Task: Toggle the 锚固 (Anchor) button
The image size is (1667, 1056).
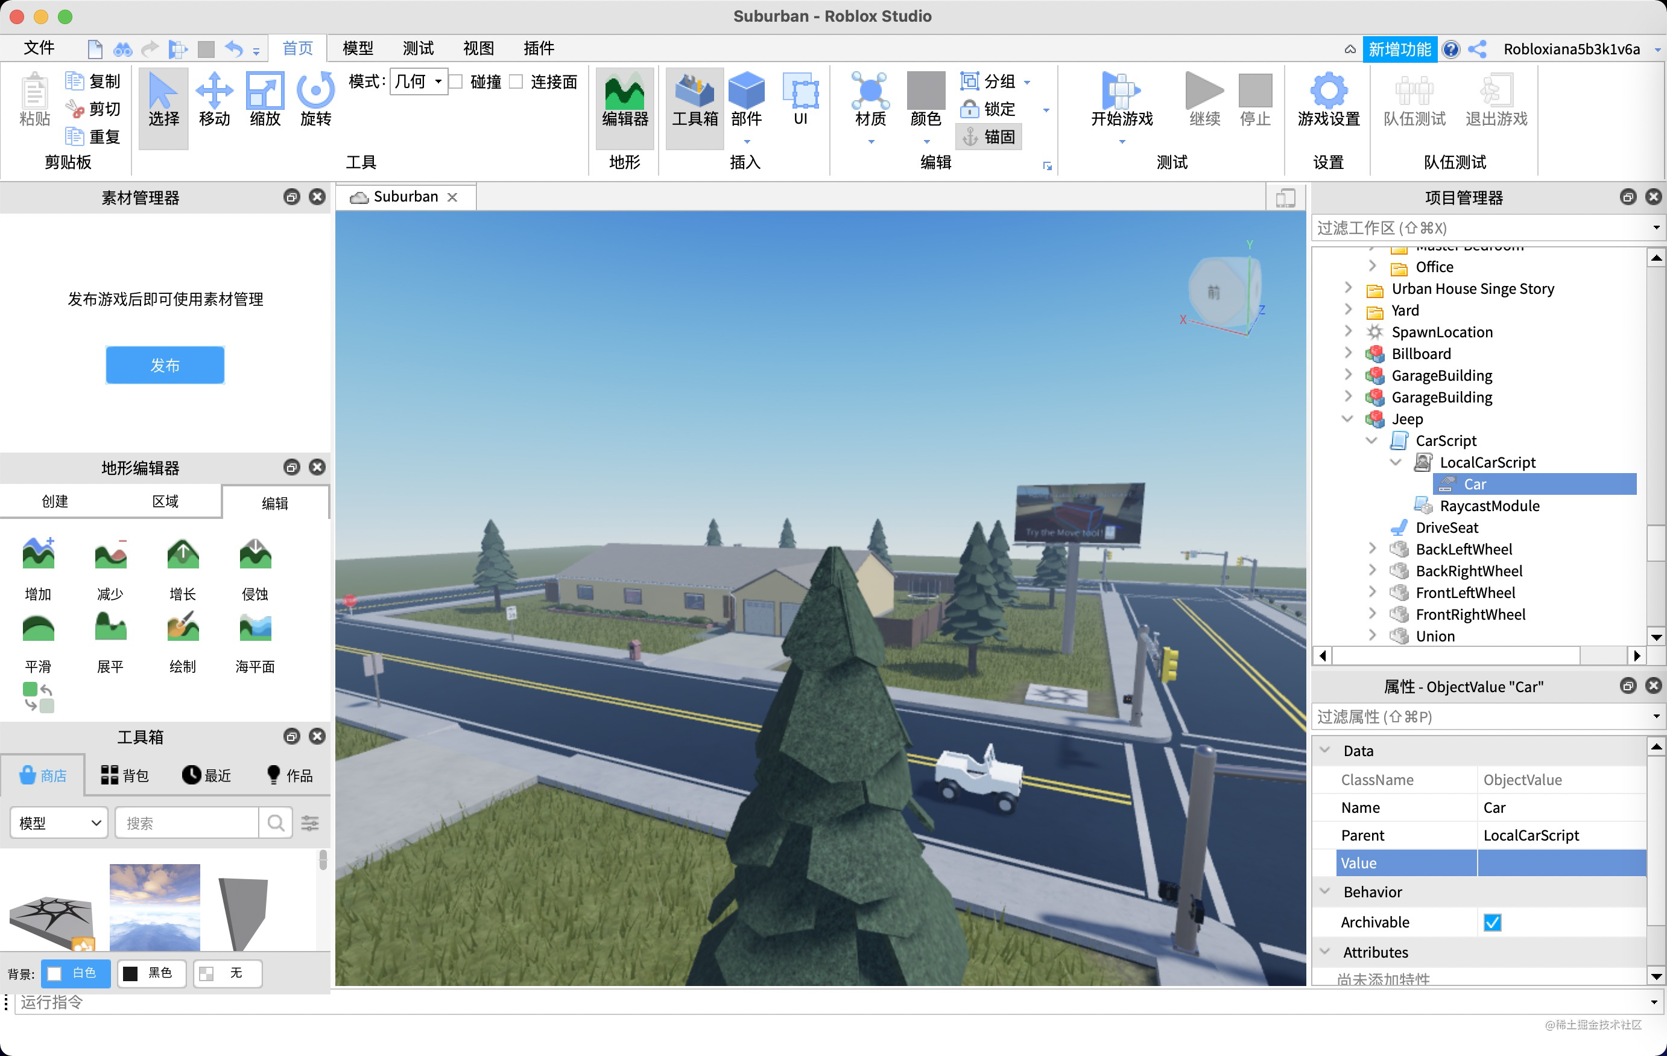Action: click(989, 136)
